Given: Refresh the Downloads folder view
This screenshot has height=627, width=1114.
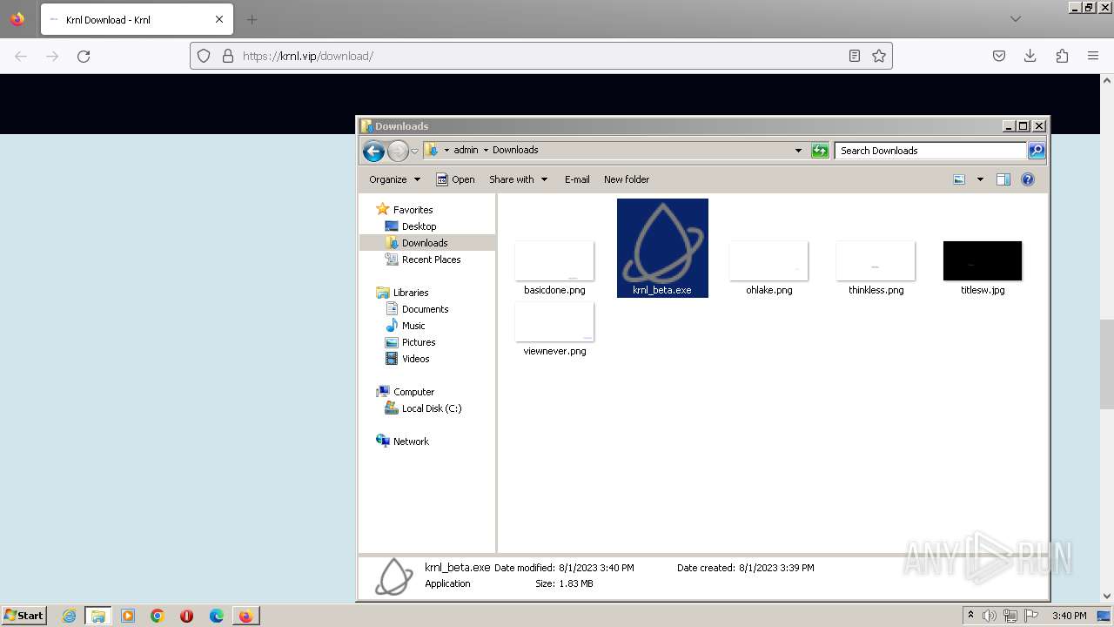Looking at the screenshot, I should pyautogui.click(x=820, y=151).
